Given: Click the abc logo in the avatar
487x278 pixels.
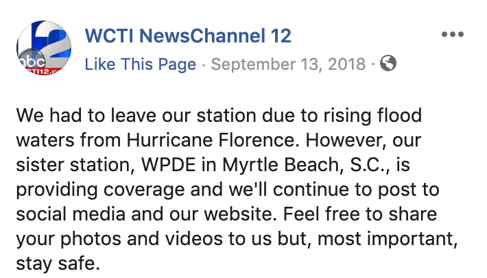Looking at the screenshot, I should pyautogui.click(x=32, y=62).
